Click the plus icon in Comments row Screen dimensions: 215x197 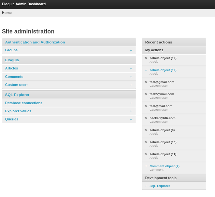tap(131, 77)
